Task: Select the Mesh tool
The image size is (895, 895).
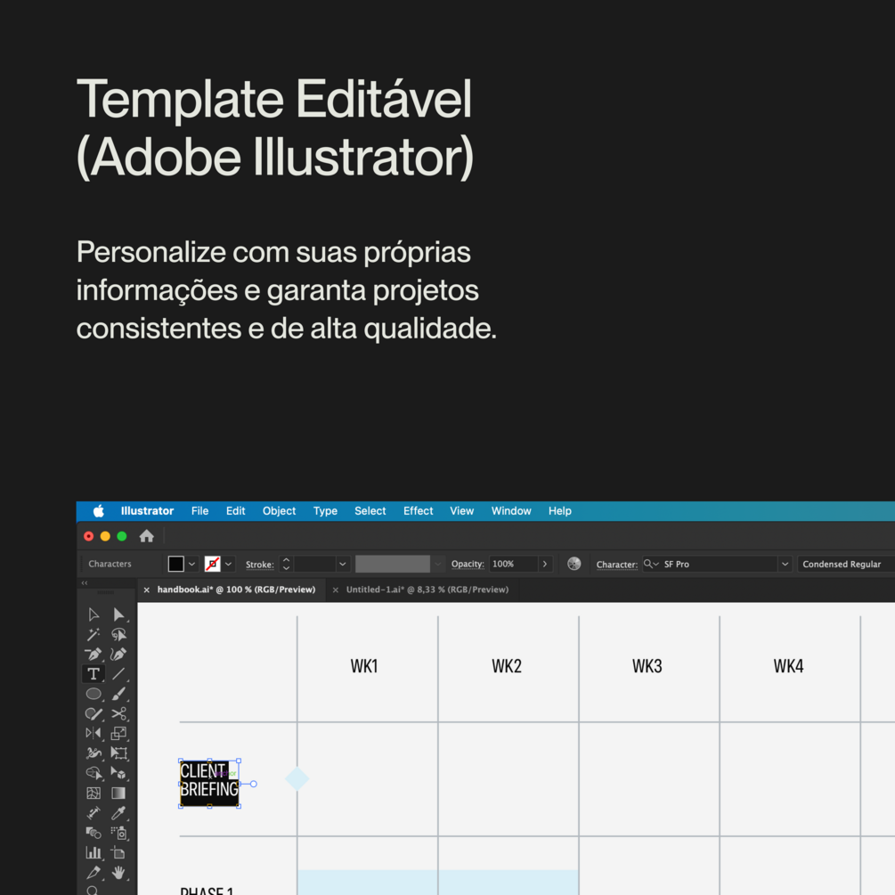Action: pos(94,793)
